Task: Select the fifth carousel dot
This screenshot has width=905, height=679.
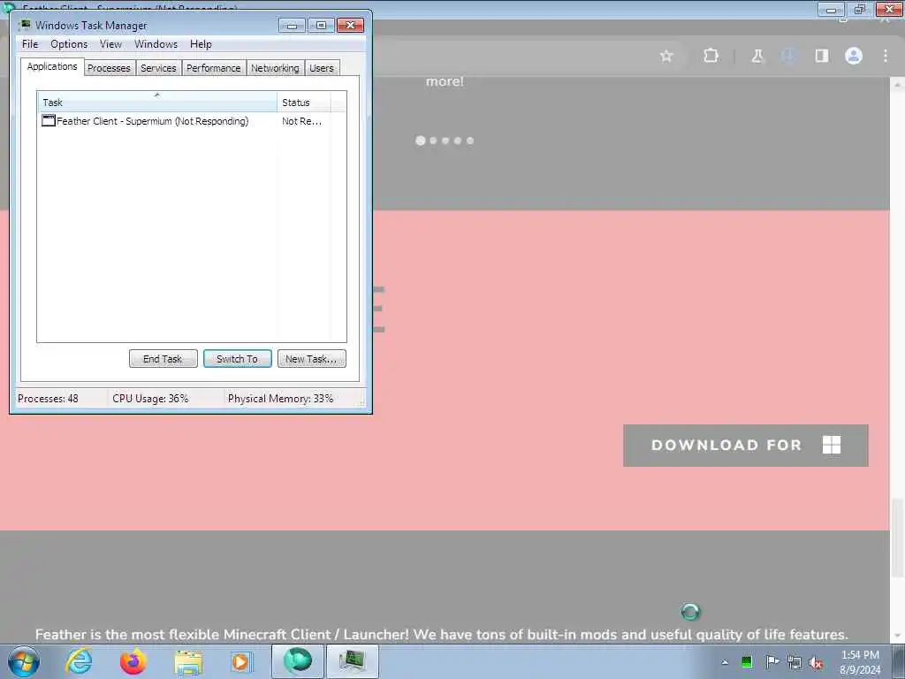Action: pos(470,141)
